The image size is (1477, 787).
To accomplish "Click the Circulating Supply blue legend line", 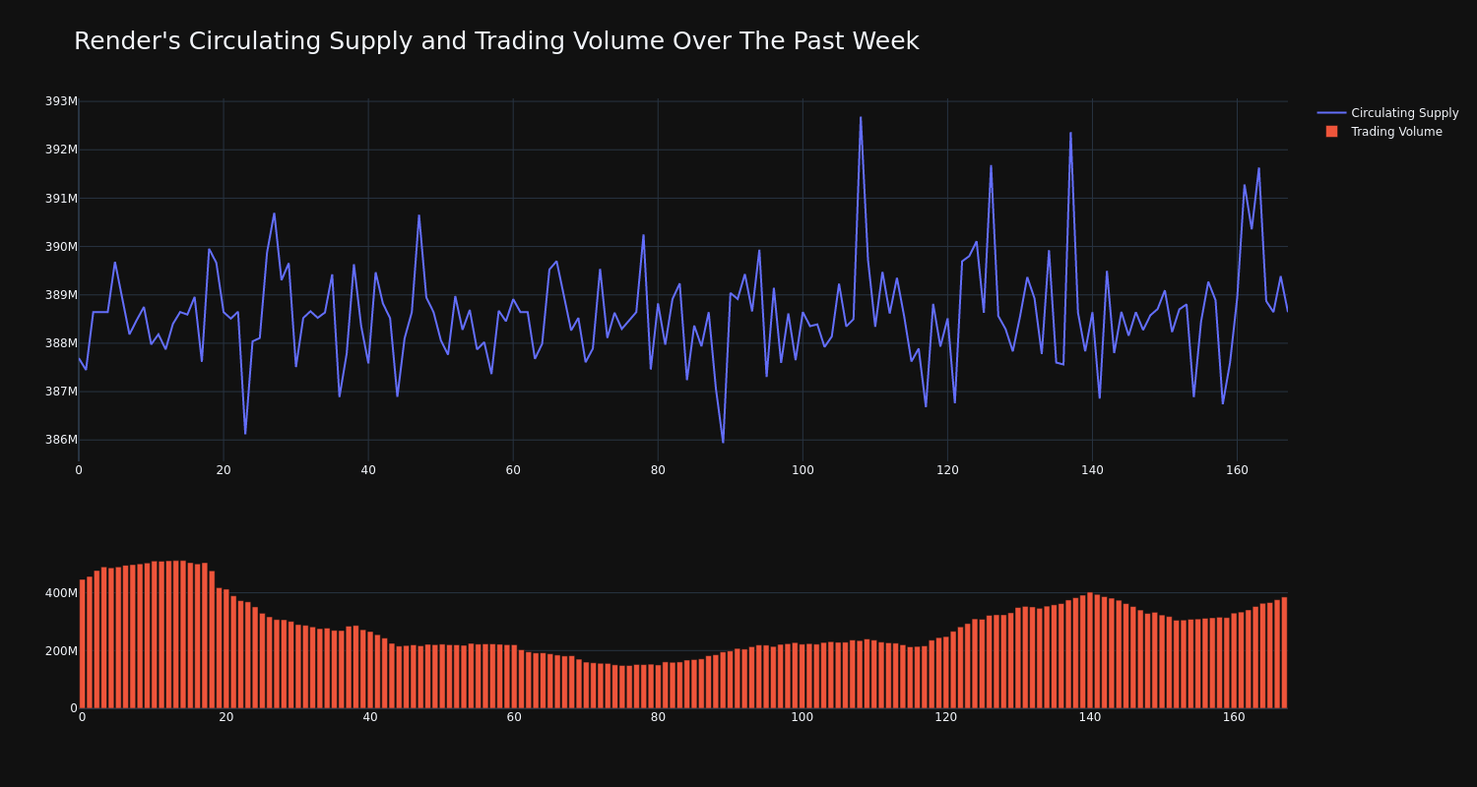I will click(1331, 113).
